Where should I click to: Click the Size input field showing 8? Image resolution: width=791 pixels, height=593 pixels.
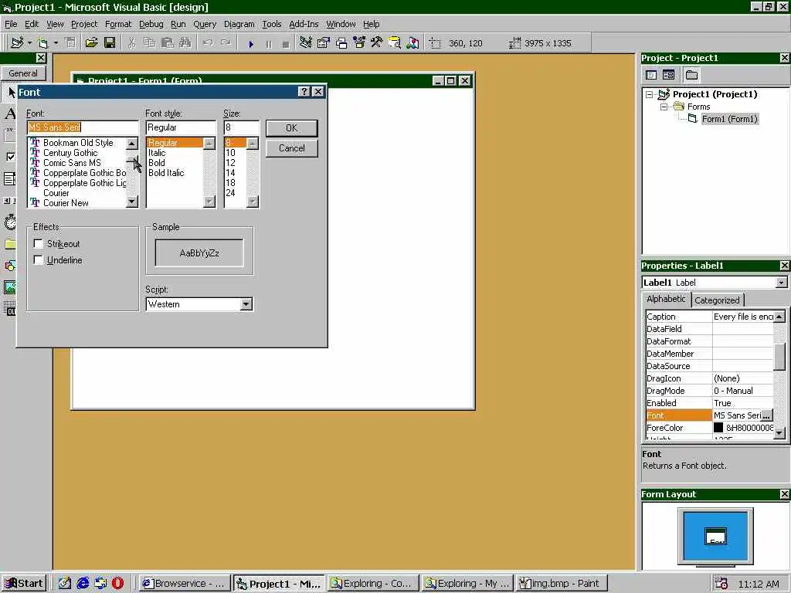[x=241, y=127]
